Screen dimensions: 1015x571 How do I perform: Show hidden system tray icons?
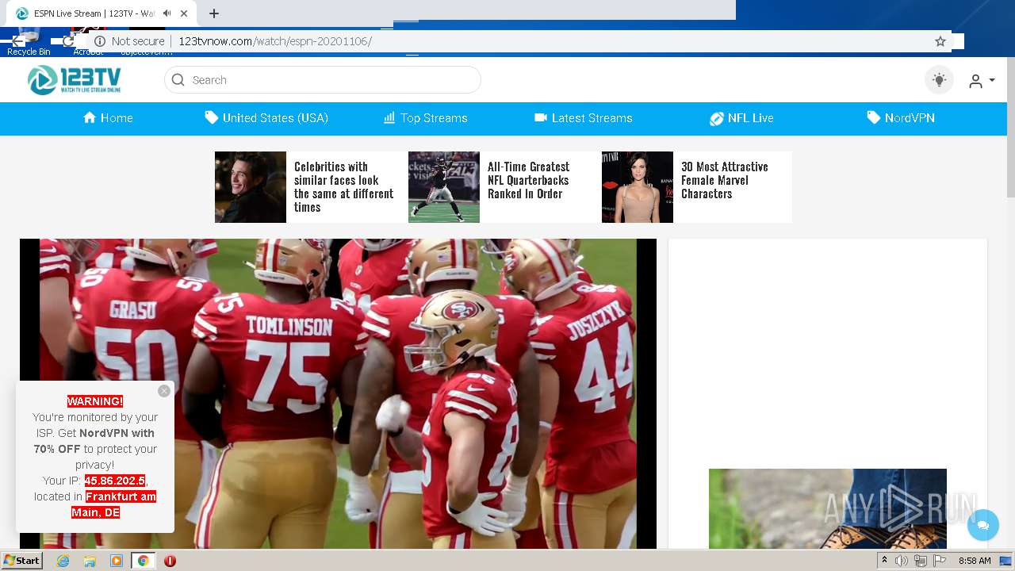pos(884,561)
